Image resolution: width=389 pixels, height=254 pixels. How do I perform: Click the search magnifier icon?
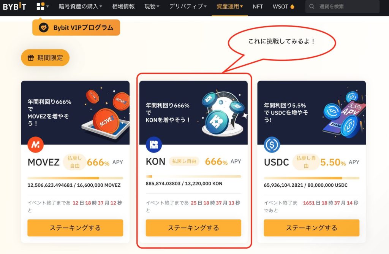(312, 6)
